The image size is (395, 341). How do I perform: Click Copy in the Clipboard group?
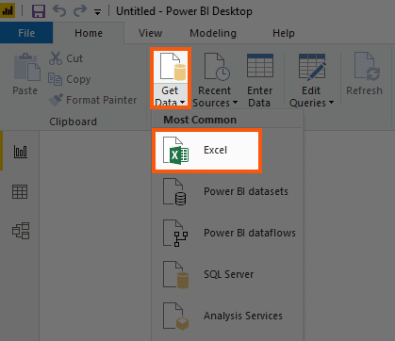pyautogui.click(x=70, y=79)
